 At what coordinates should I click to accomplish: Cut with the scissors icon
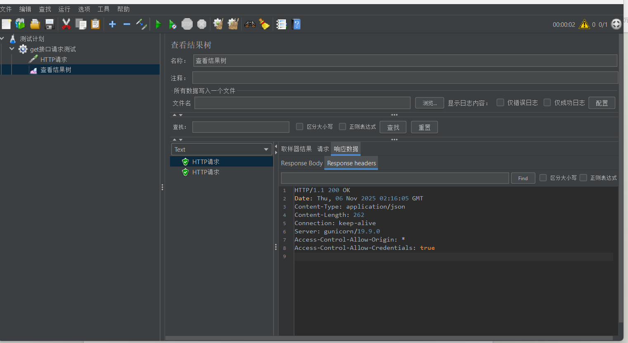pos(66,24)
